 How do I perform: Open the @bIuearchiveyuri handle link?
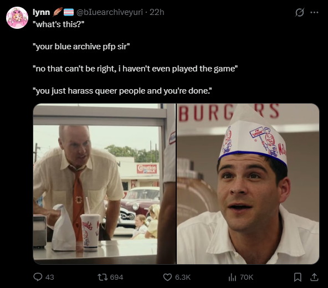point(110,12)
